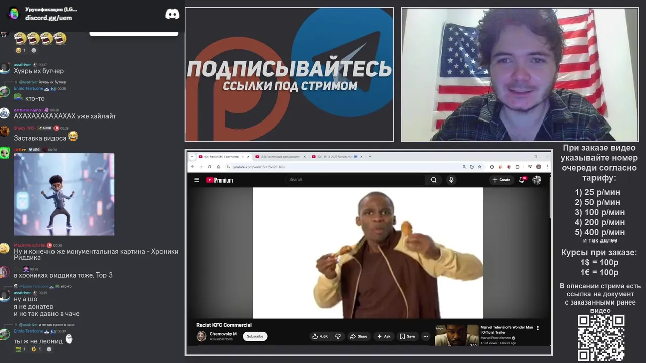Start voice search with the microphone icon
Screen dimensions: 646x363
point(451,180)
